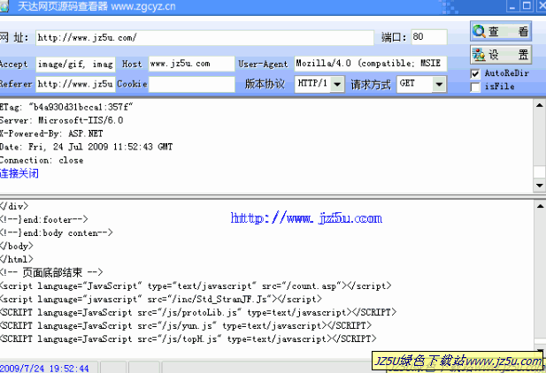Click the Accept header input field
This screenshot has height=373, width=546.
[75, 65]
